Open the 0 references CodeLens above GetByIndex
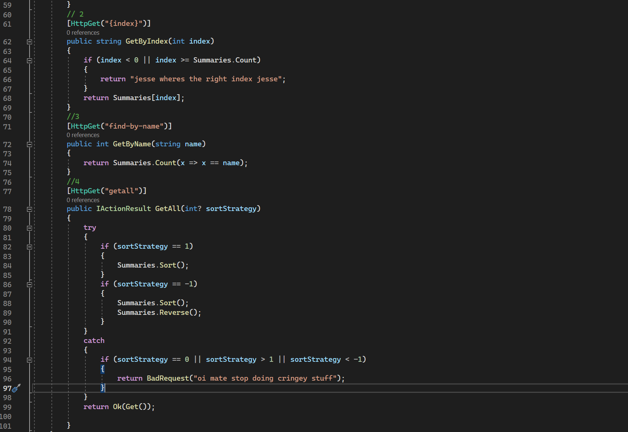628x432 pixels. coord(83,33)
